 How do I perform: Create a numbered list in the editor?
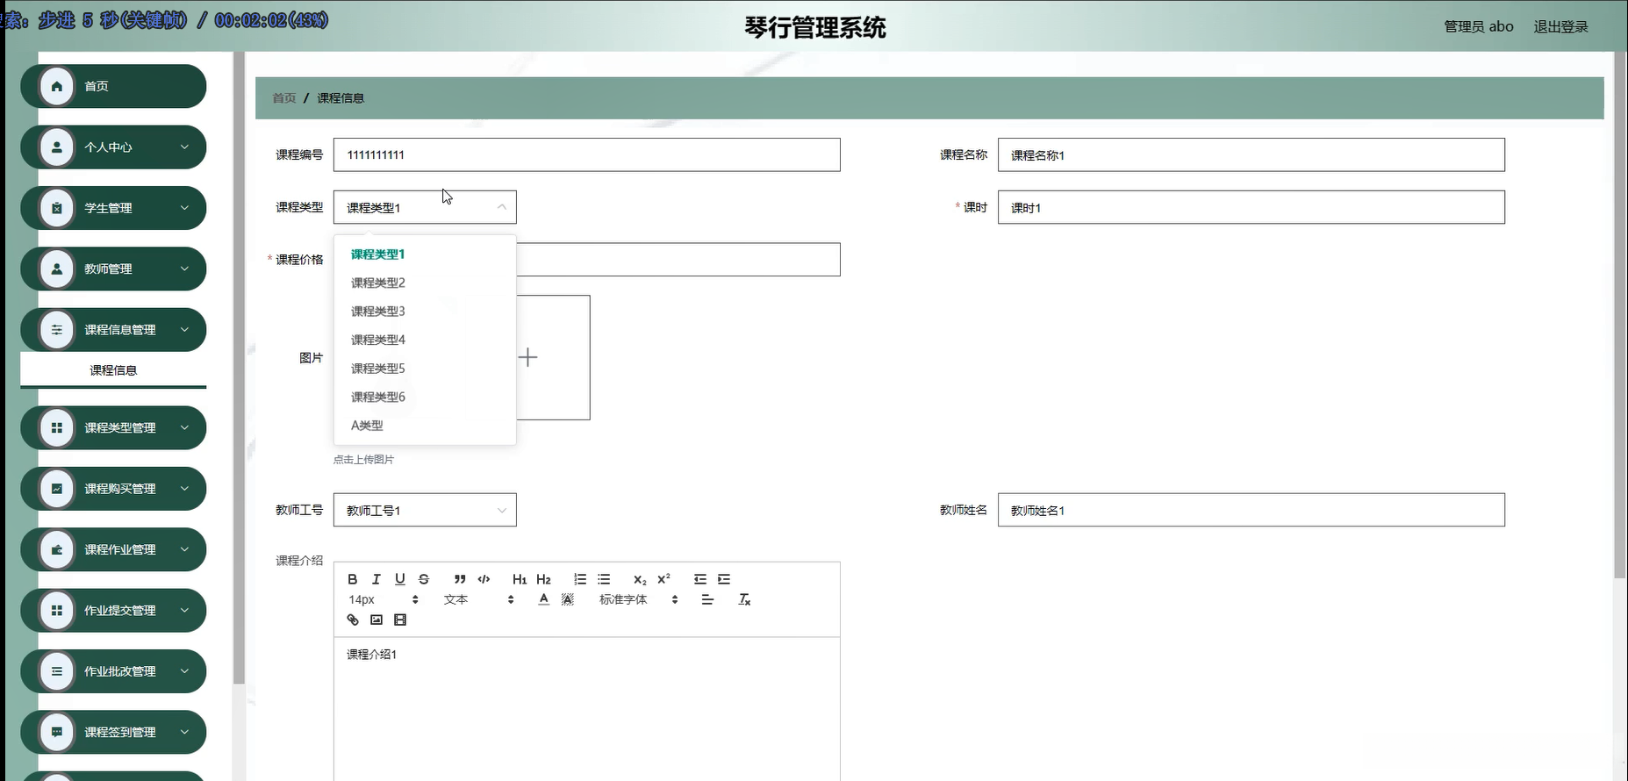(580, 579)
